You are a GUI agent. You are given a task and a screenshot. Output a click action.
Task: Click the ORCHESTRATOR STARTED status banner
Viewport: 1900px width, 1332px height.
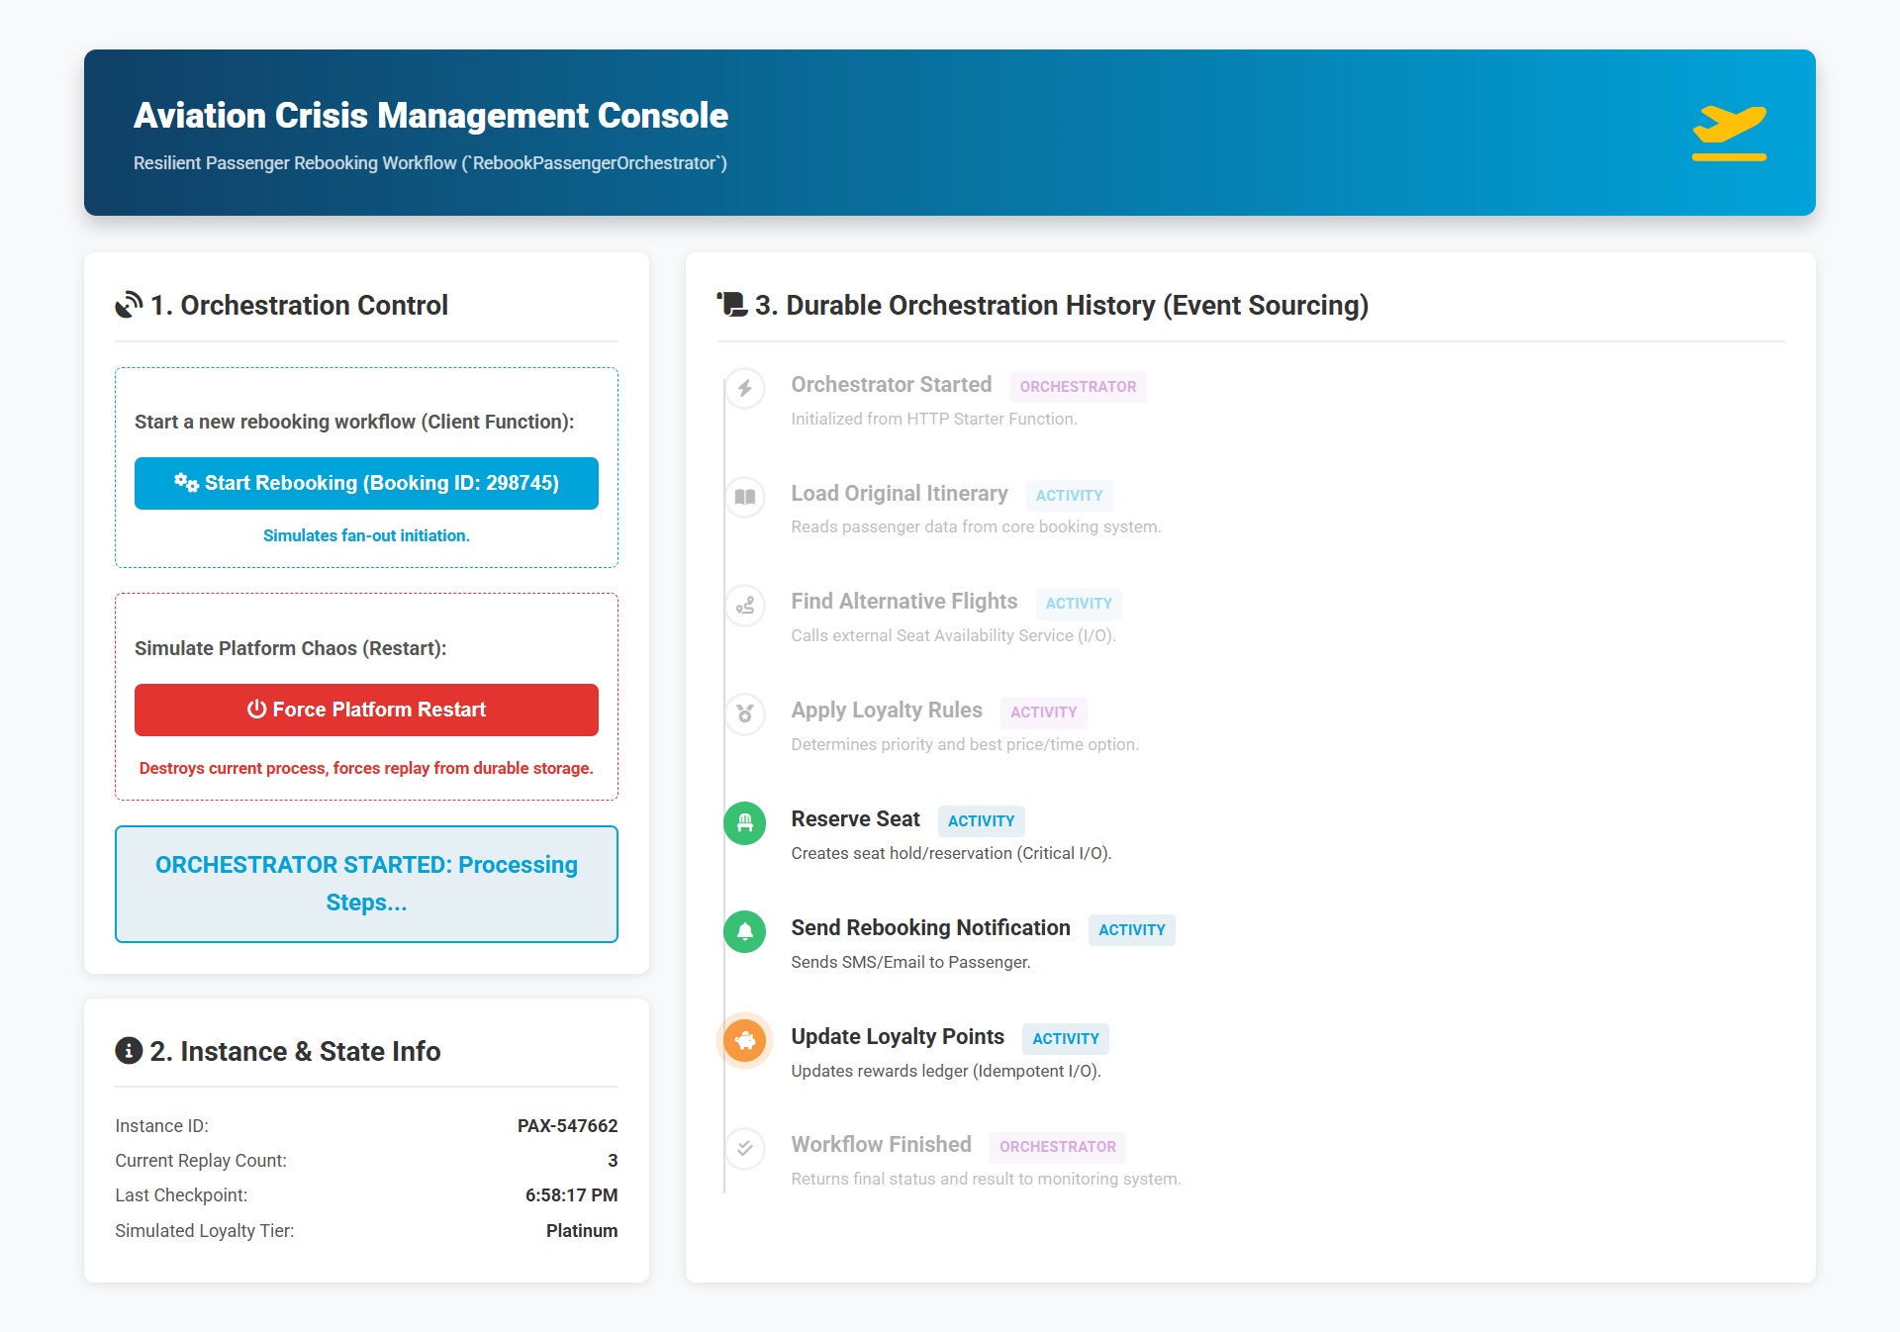click(366, 884)
